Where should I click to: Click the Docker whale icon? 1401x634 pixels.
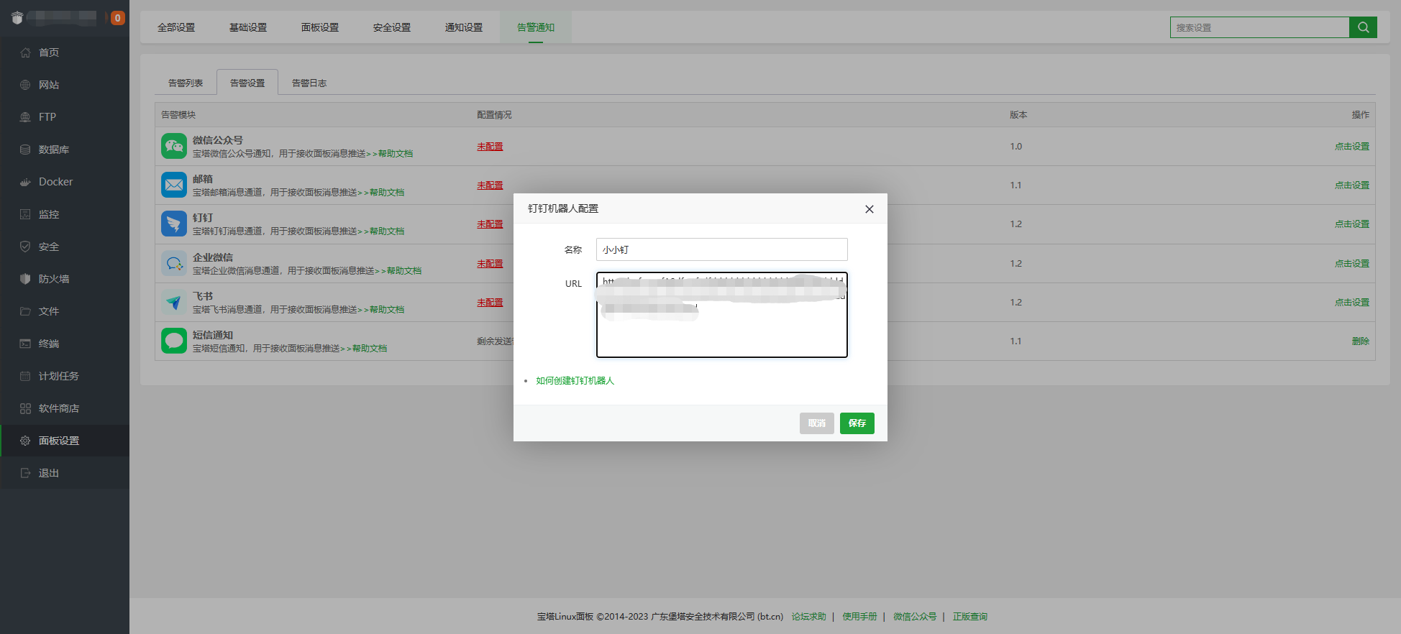pos(25,182)
